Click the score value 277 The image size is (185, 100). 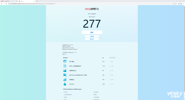tap(92, 24)
